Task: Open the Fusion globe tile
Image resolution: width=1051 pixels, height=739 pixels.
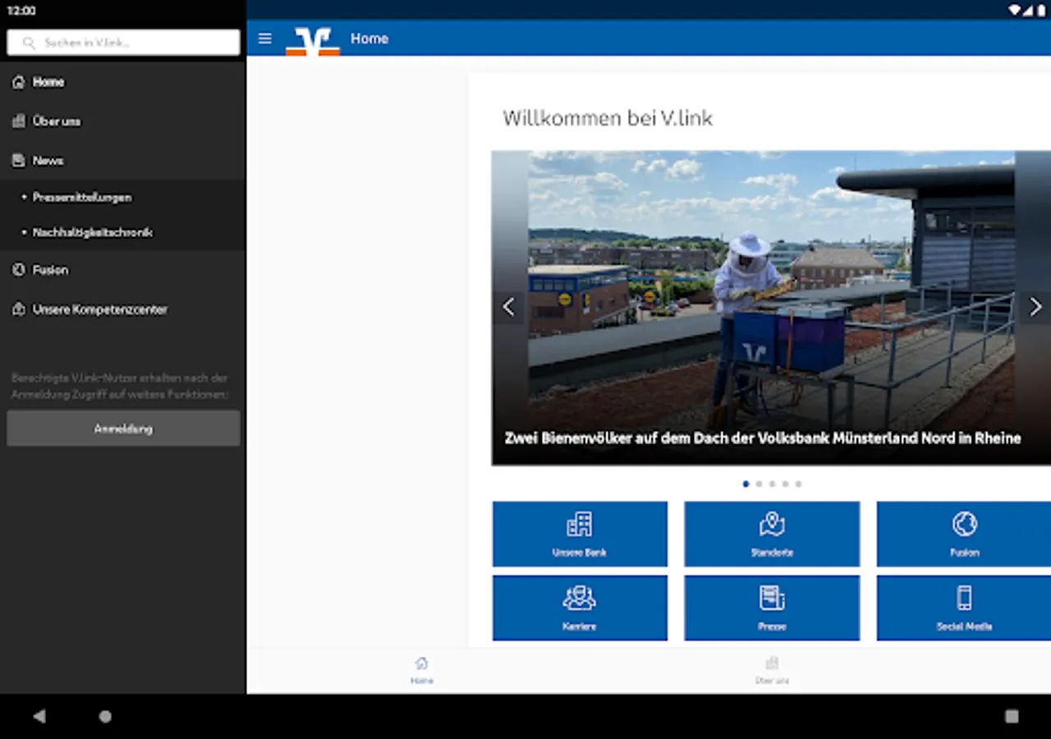Action: 964,534
